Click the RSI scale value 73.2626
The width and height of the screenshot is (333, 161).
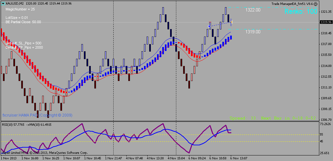326,124
